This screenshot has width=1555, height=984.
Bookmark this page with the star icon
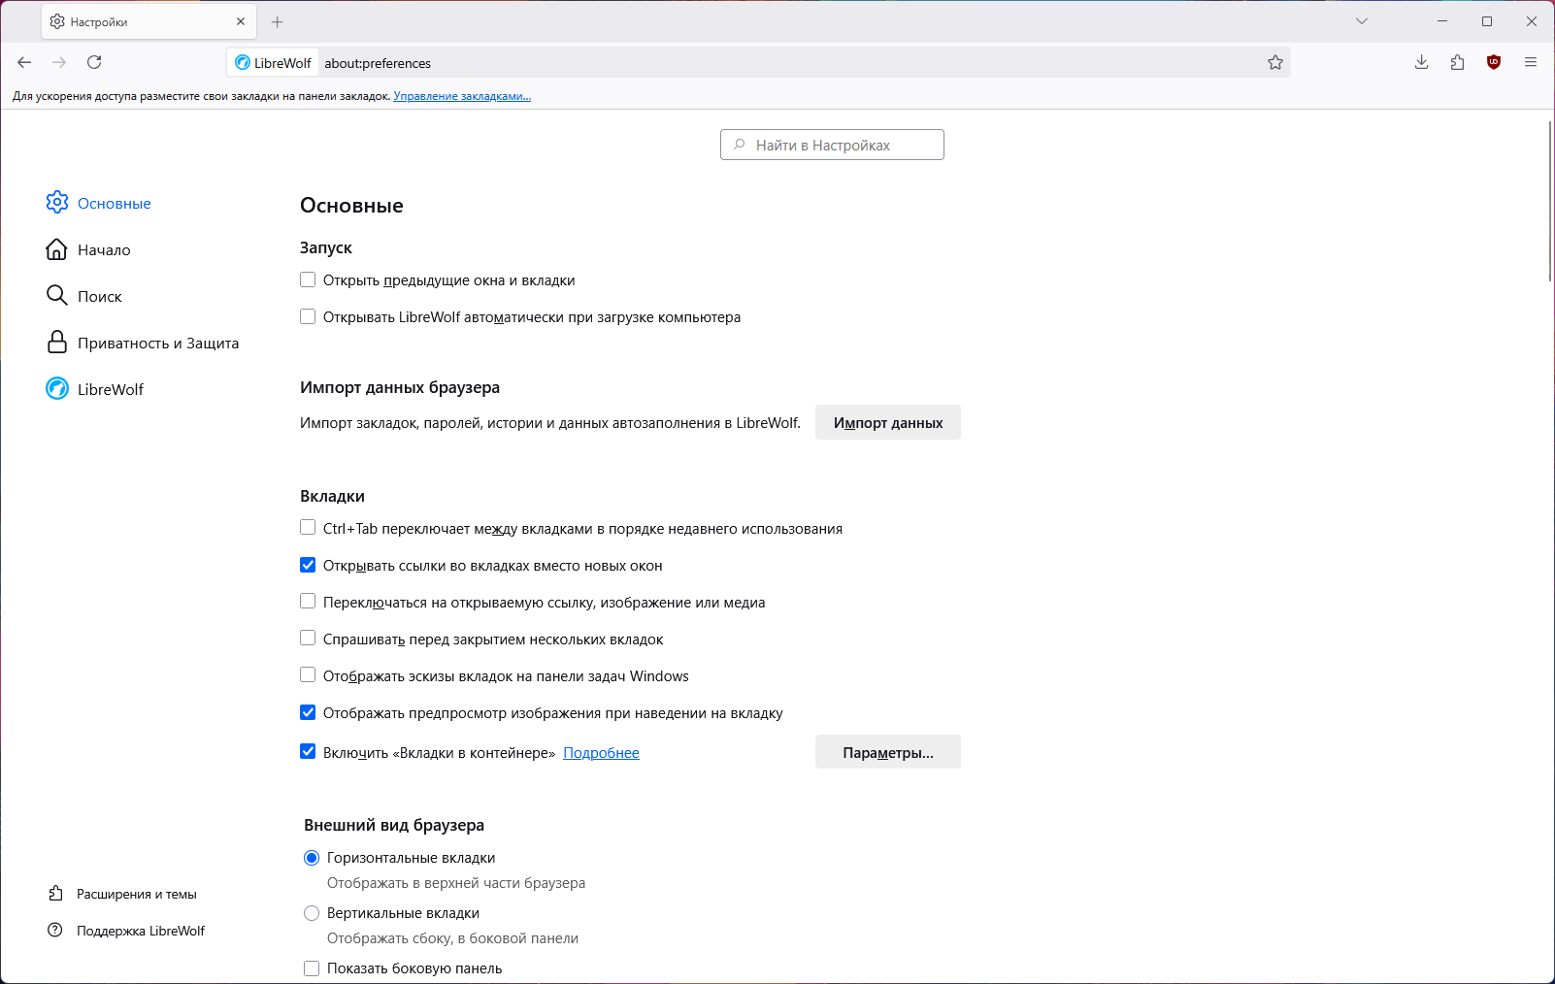point(1275,62)
